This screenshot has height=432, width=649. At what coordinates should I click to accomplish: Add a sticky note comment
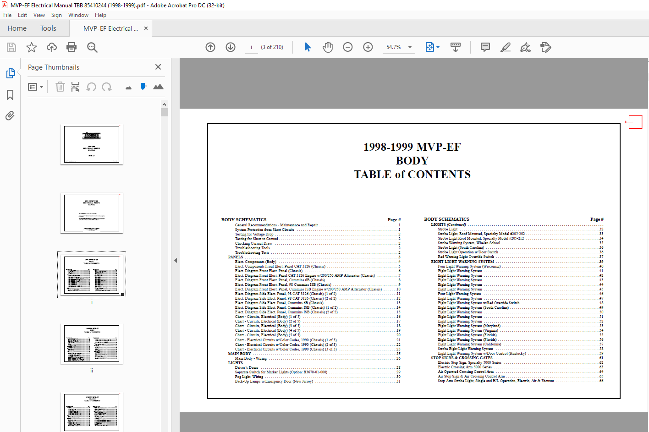point(485,47)
